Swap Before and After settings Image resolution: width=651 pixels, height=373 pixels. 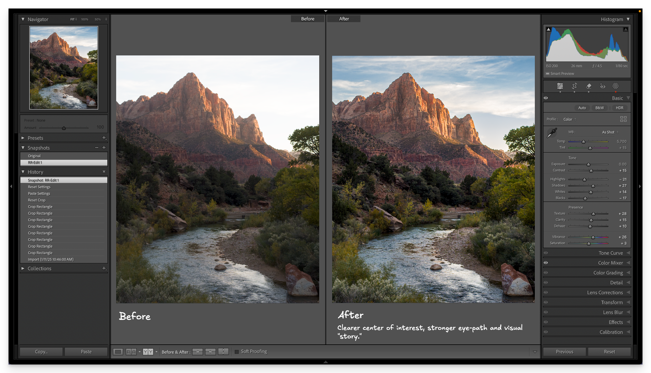point(223,352)
